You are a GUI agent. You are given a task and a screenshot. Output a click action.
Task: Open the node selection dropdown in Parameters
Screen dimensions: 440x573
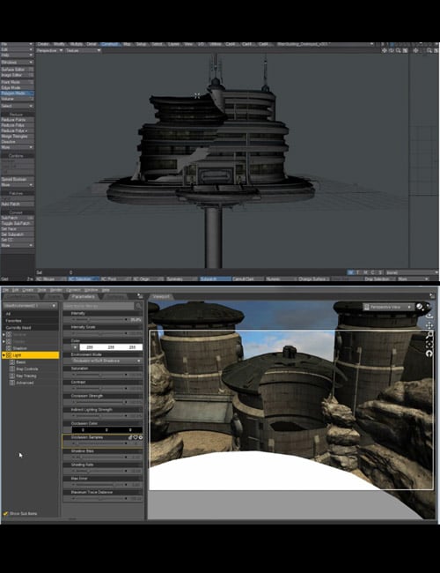(30, 306)
